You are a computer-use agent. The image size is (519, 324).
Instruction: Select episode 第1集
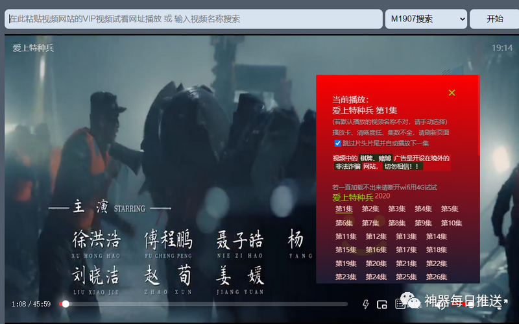tap(344, 208)
